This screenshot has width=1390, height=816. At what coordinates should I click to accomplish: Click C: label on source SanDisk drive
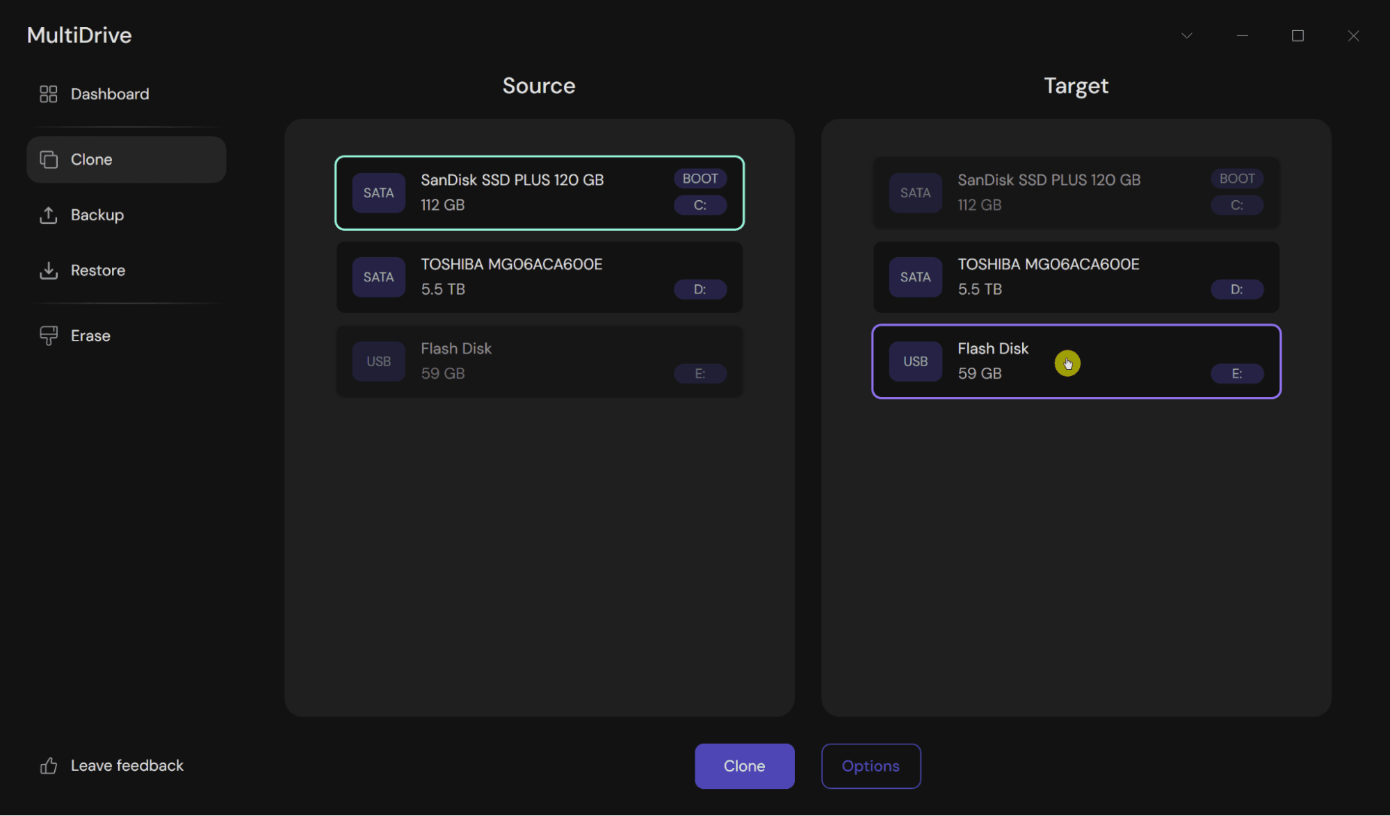pos(700,205)
